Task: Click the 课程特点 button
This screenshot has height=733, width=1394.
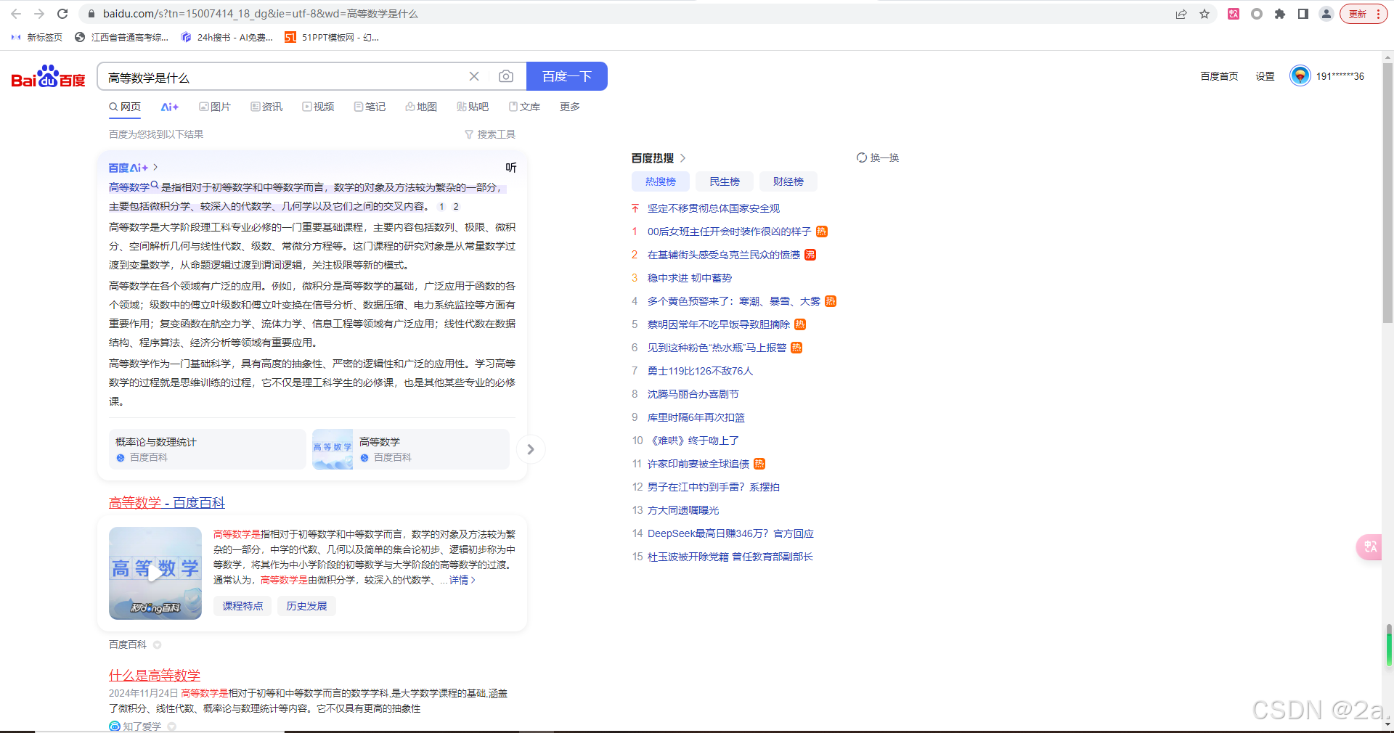Action: (242, 606)
